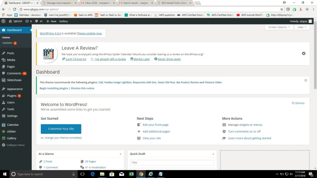Dismiss the Welcome to WordPress panel
Screen dimensions: 317x178
[298, 103]
